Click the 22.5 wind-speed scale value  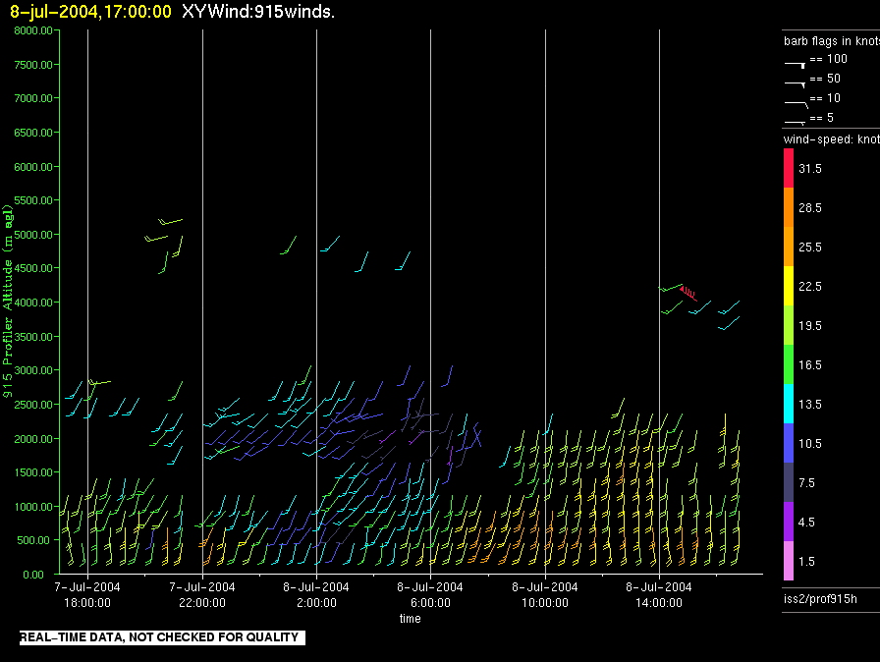pos(810,286)
